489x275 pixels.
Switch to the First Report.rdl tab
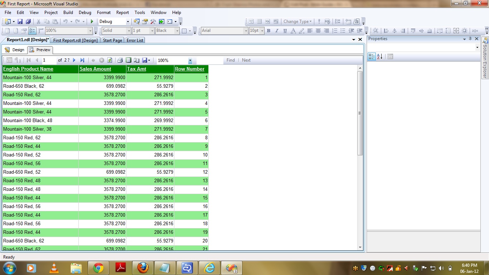75,40
